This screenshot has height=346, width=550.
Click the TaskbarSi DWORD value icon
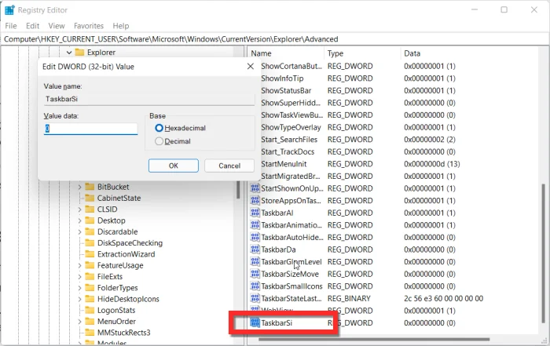click(255, 322)
